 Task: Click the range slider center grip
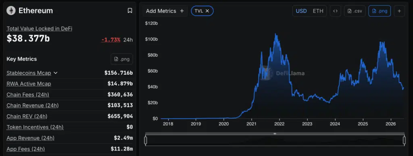coord(275,133)
